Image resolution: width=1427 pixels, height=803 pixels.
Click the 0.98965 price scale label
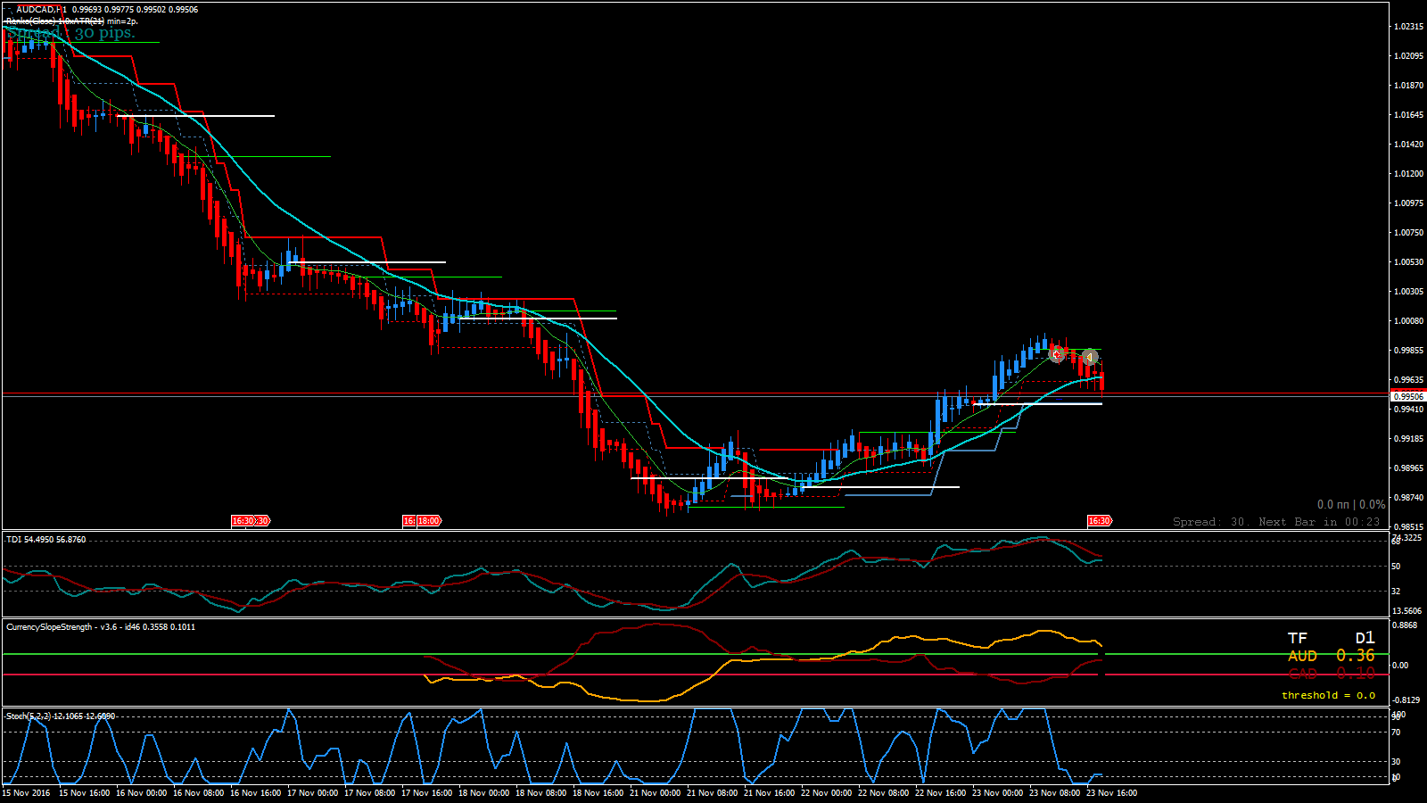(x=1408, y=468)
